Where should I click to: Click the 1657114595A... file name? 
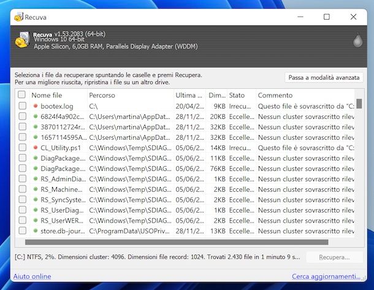point(64,137)
